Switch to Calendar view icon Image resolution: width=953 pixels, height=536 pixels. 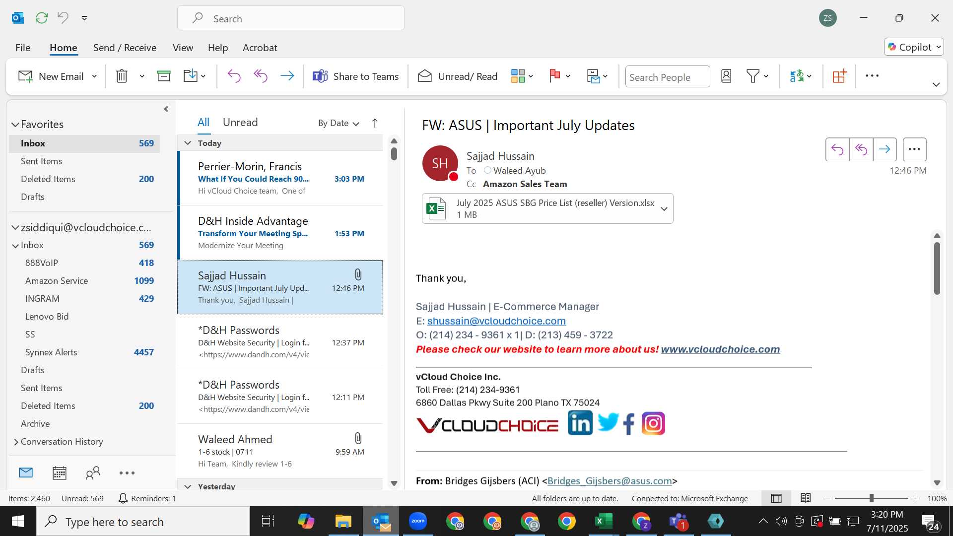60,473
